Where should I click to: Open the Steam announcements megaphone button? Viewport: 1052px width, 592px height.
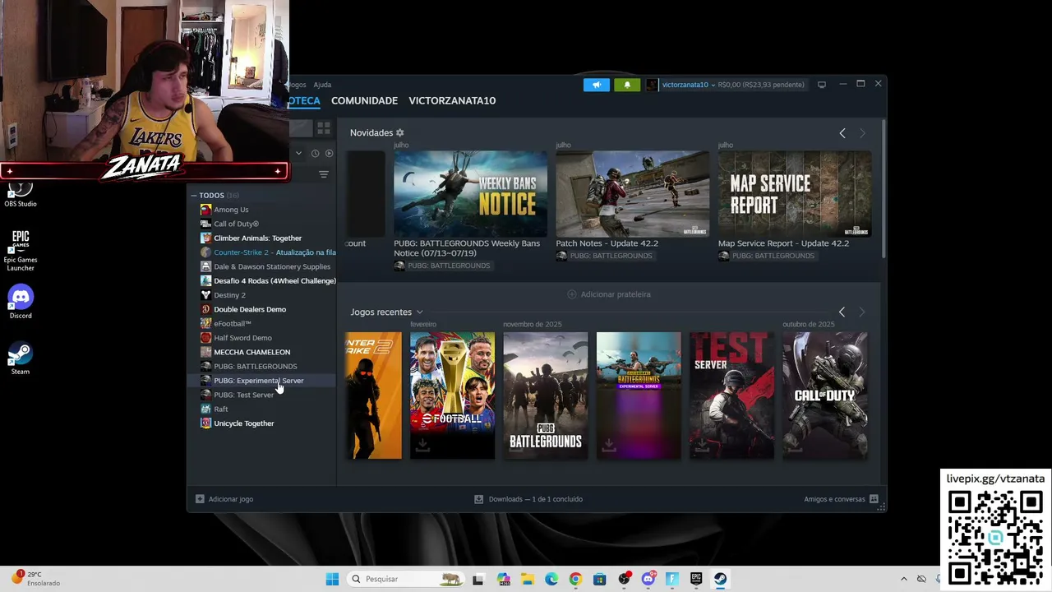coord(597,85)
